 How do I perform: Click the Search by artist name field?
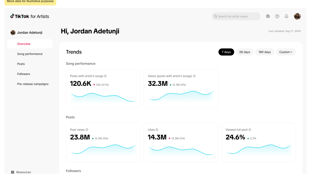coord(236,16)
